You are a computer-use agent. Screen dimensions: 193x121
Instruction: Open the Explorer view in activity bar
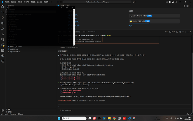[3, 7]
